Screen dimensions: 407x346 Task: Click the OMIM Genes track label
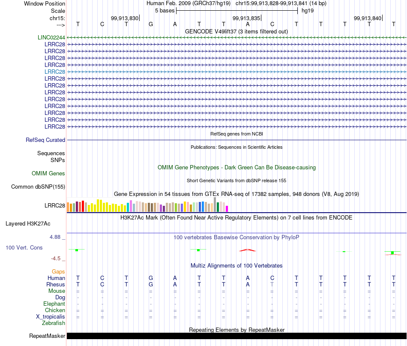pyautogui.click(x=48, y=173)
